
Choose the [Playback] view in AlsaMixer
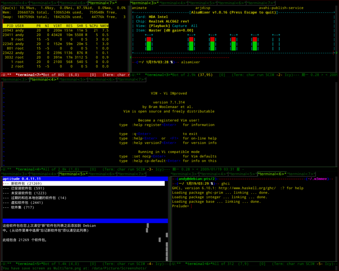tap(159, 26)
